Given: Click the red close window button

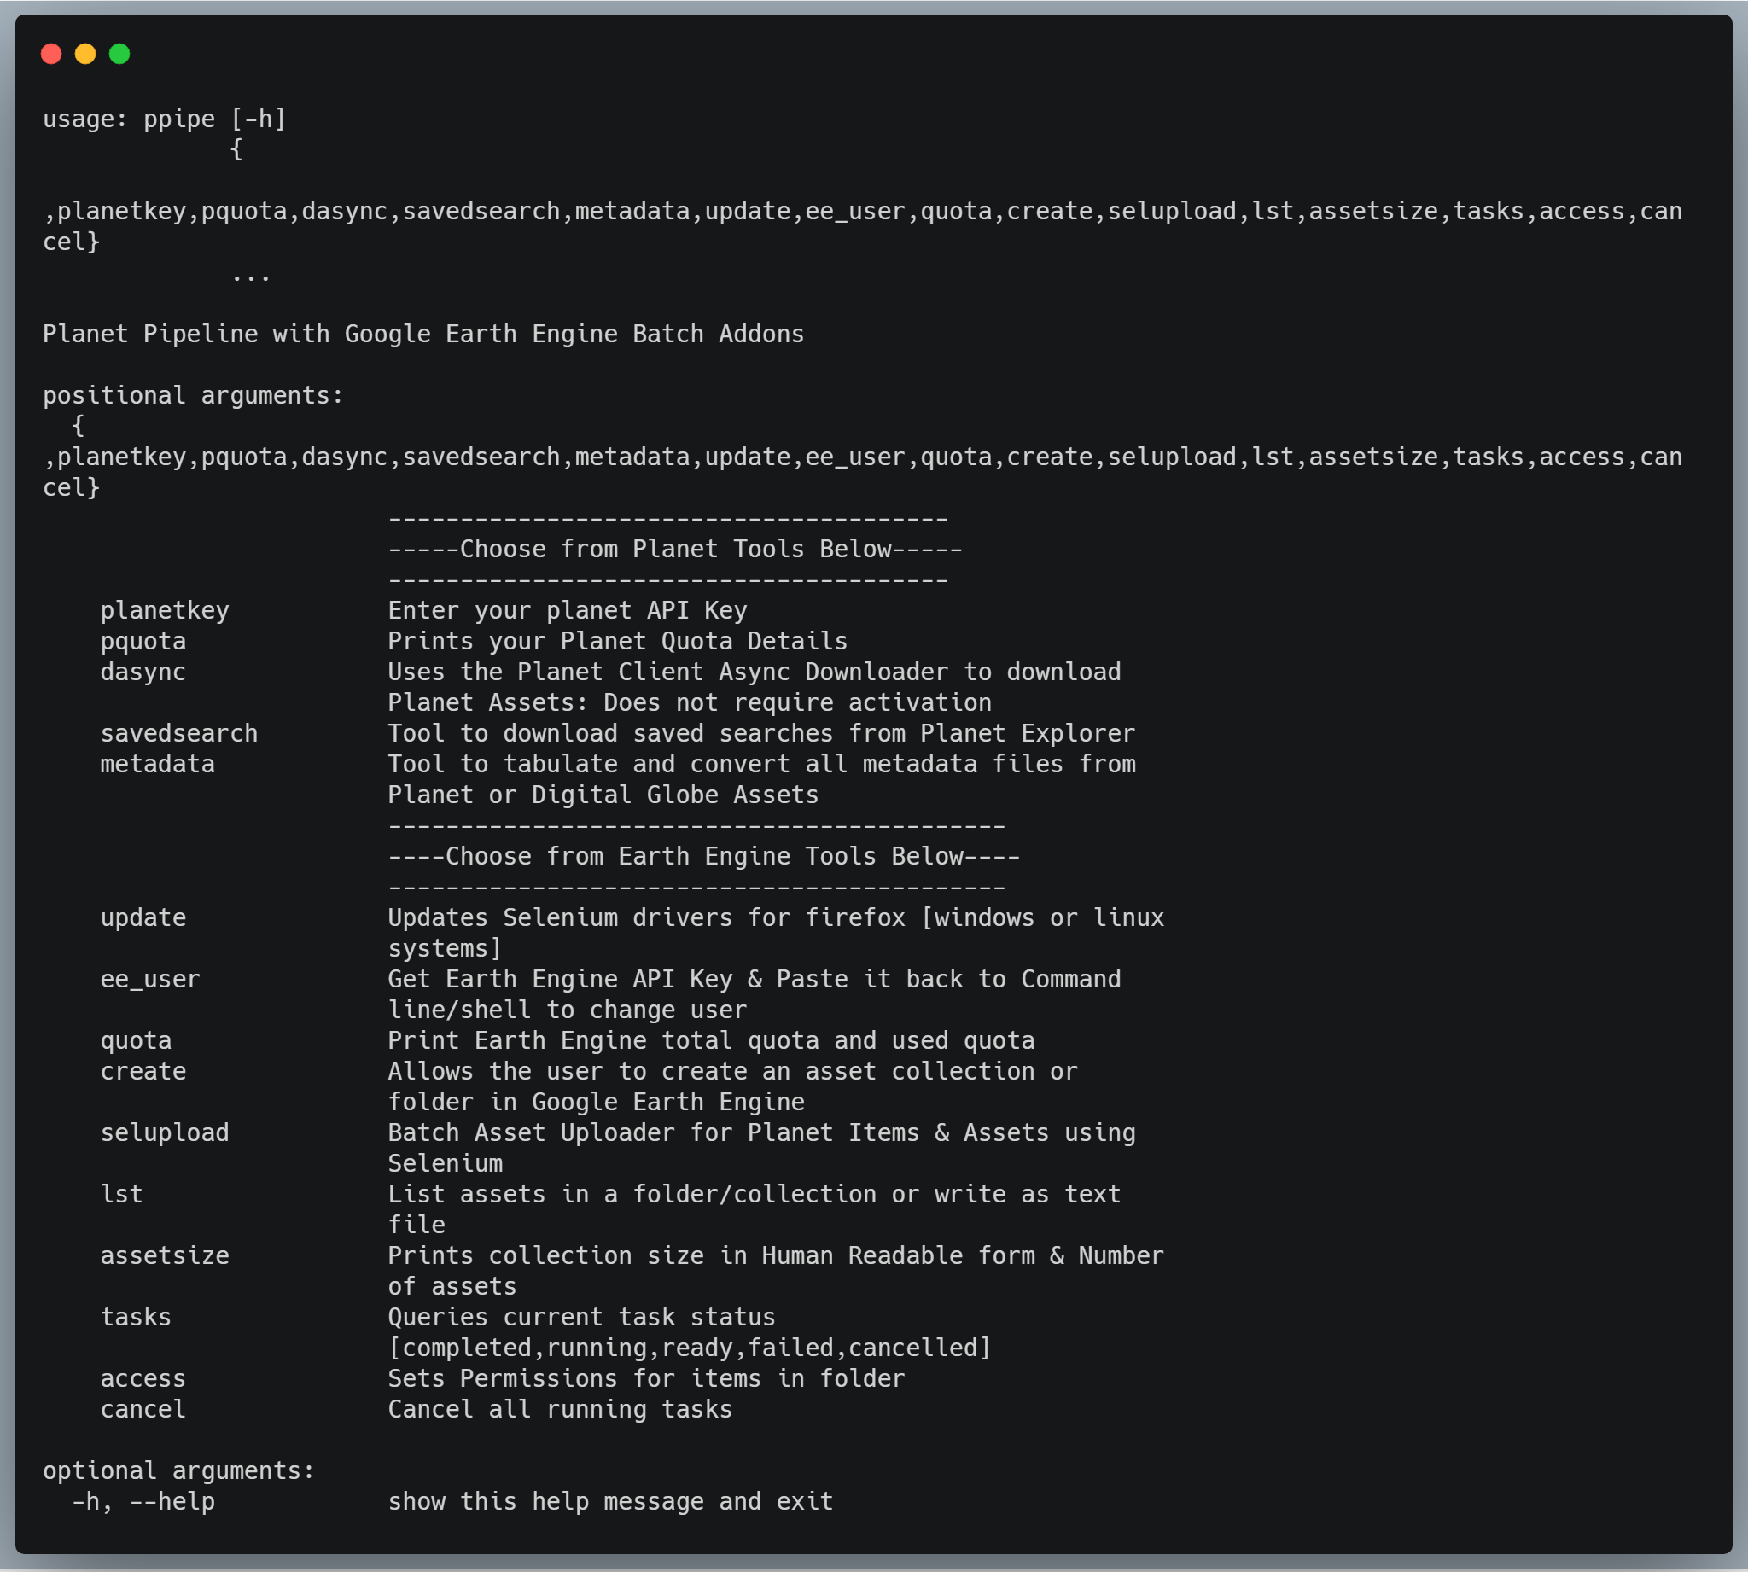Looking at the screenshot, I should (x=52, y=55).
